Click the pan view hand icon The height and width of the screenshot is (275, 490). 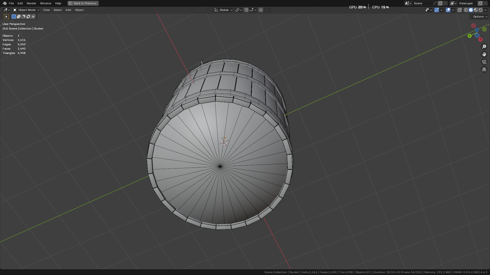tap(484, 54)
